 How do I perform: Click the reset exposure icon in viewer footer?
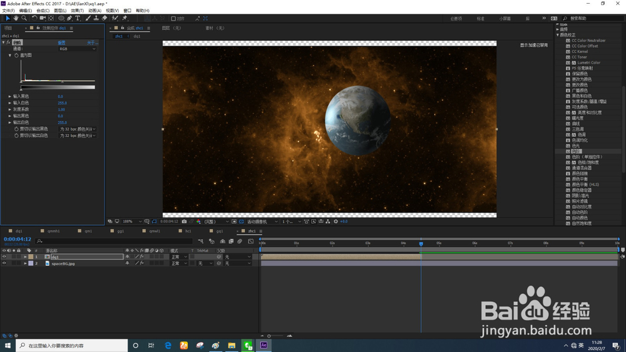336,221
